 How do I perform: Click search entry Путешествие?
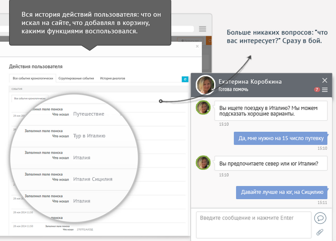coord(89,114)
